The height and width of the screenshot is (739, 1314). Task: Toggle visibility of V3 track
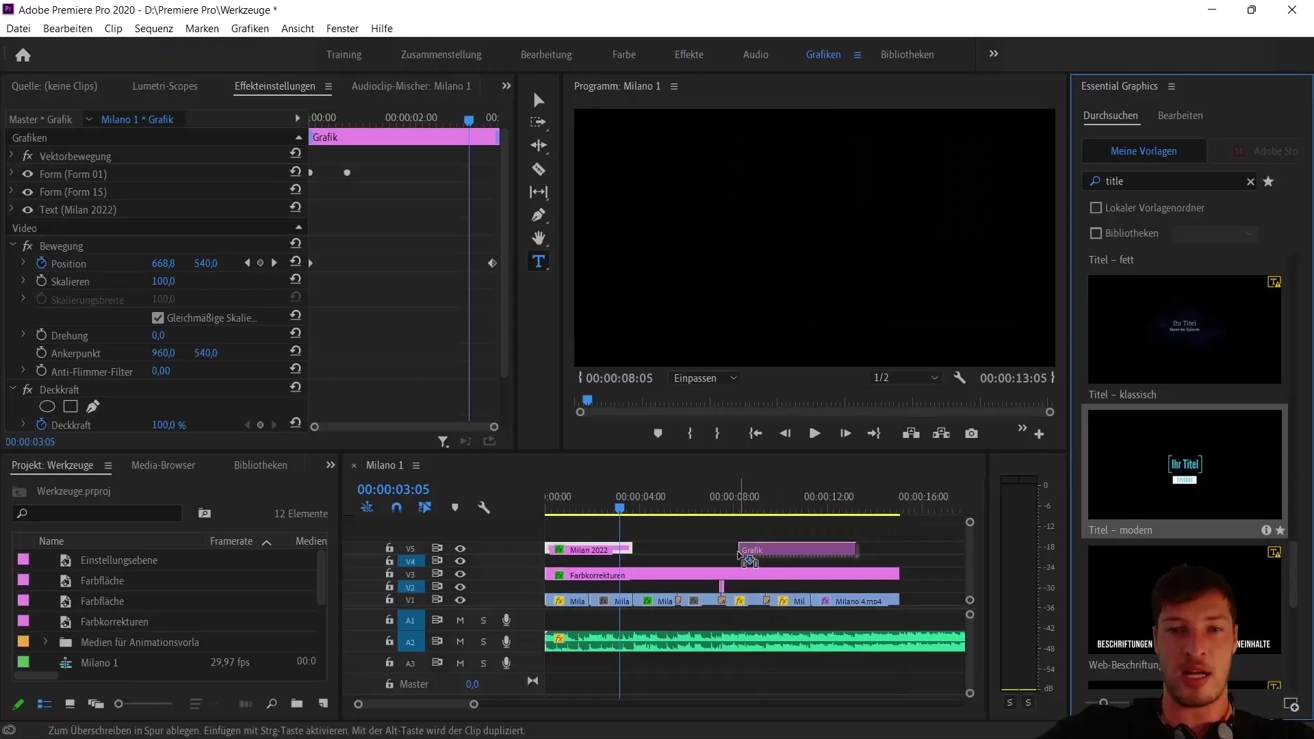coord(461,574)
